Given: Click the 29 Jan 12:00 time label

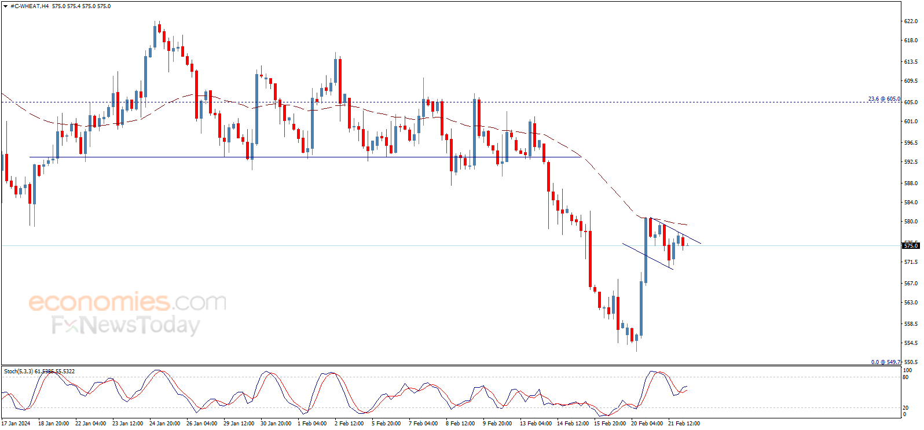Looking at the screenshot, I should click(239, 424).
